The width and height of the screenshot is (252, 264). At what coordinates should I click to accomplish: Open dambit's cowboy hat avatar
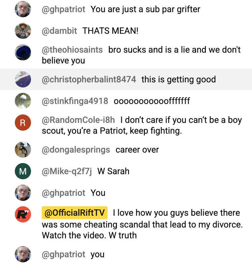[23, 31]
